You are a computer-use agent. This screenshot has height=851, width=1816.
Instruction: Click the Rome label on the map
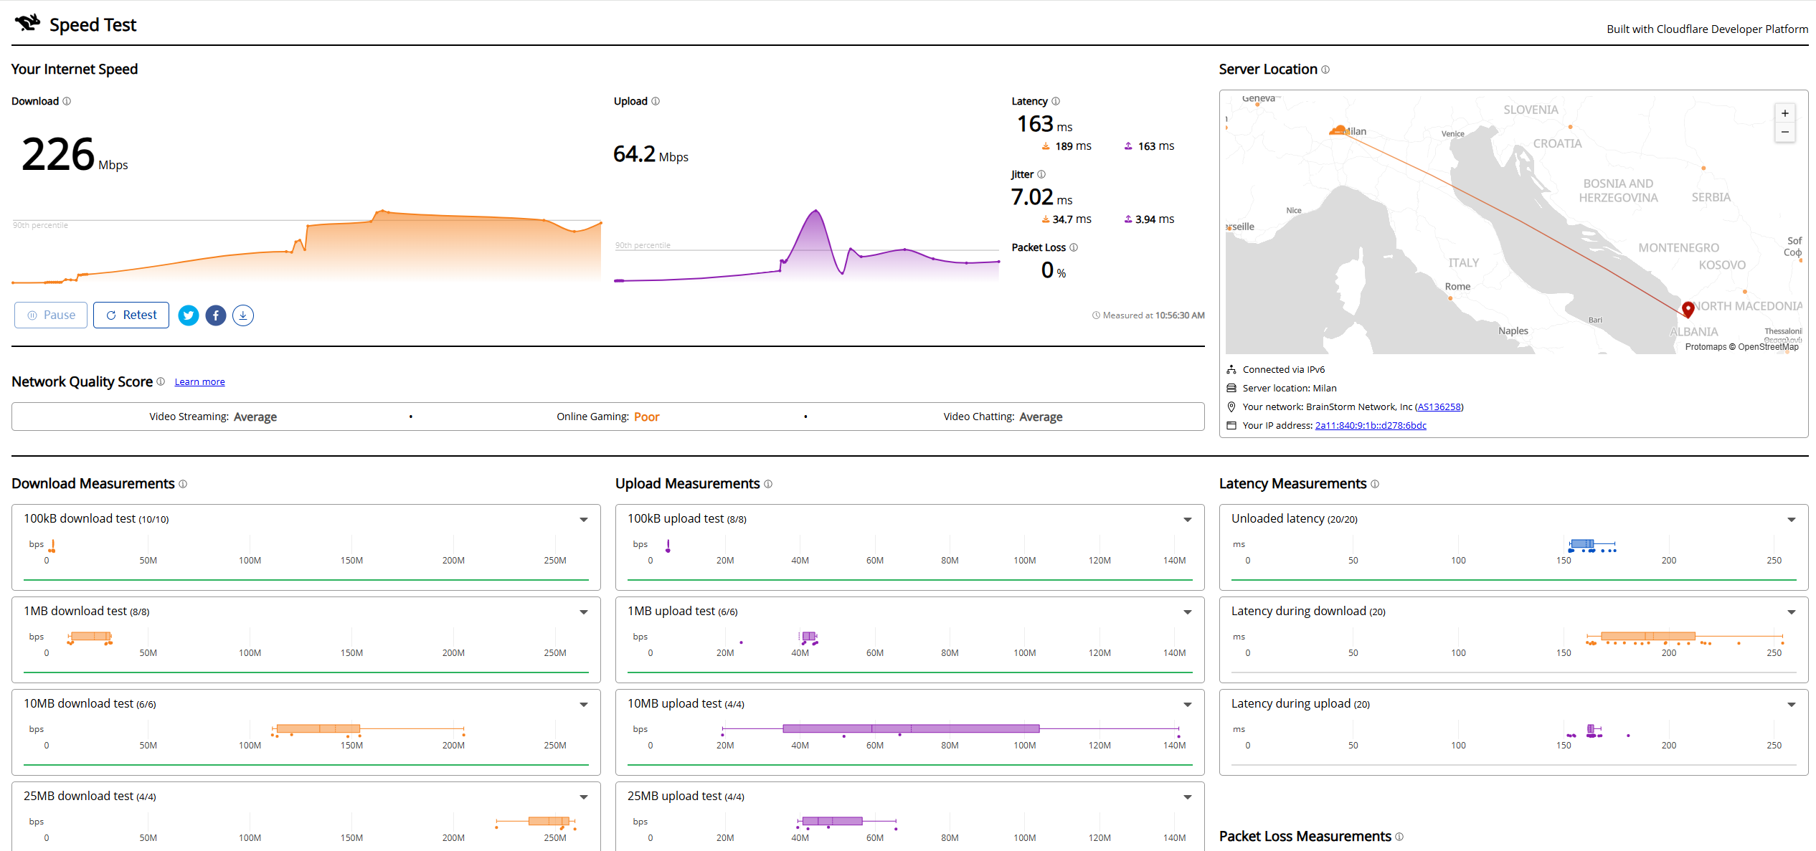click(1457, 287)
